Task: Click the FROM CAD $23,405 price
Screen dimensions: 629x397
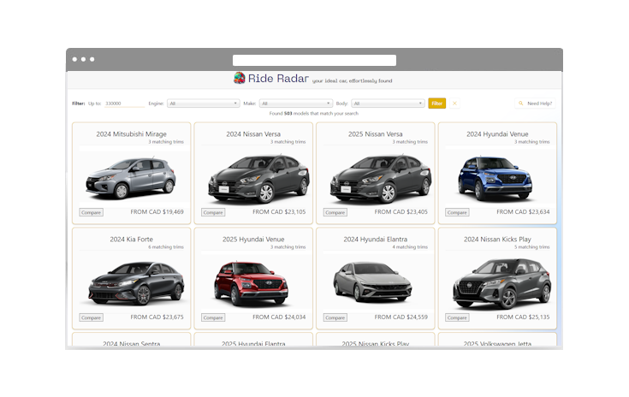Action: pos(401,211)
